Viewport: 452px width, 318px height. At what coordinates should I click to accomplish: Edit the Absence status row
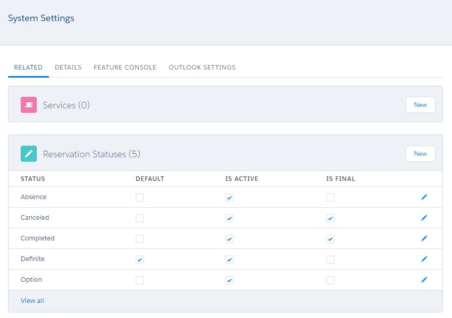click(424, 197)
